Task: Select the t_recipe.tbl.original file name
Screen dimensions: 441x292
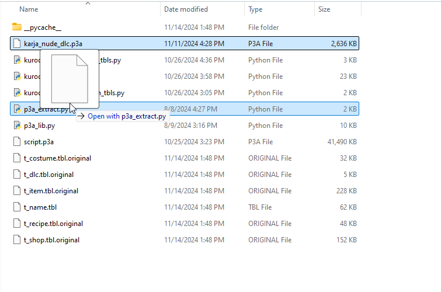Action: tap(53, 223)
